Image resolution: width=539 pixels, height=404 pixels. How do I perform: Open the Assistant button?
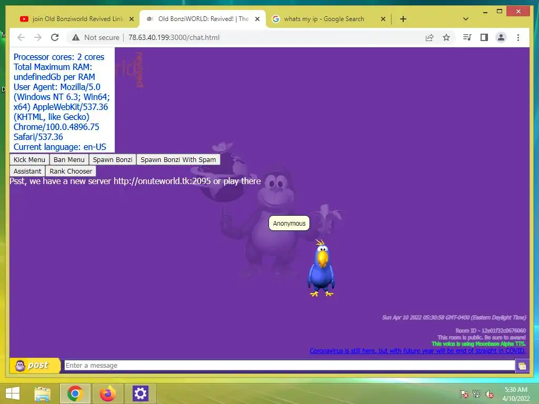[x=27, y=171]
